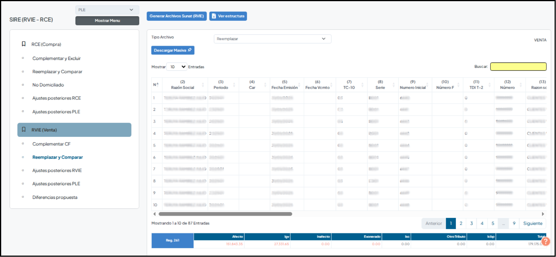Open the PLE dropdown at top
Screen dimensions: 556x257
[x=107, y=10]
